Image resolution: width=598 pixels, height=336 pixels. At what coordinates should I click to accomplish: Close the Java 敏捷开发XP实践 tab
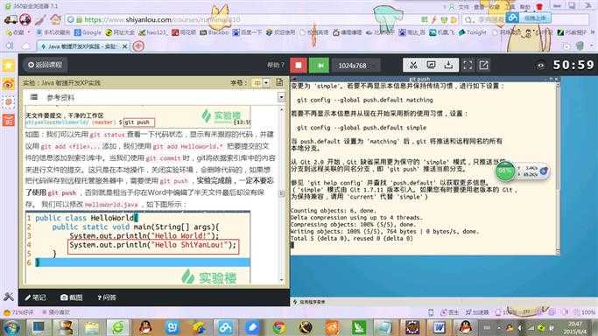124,46
